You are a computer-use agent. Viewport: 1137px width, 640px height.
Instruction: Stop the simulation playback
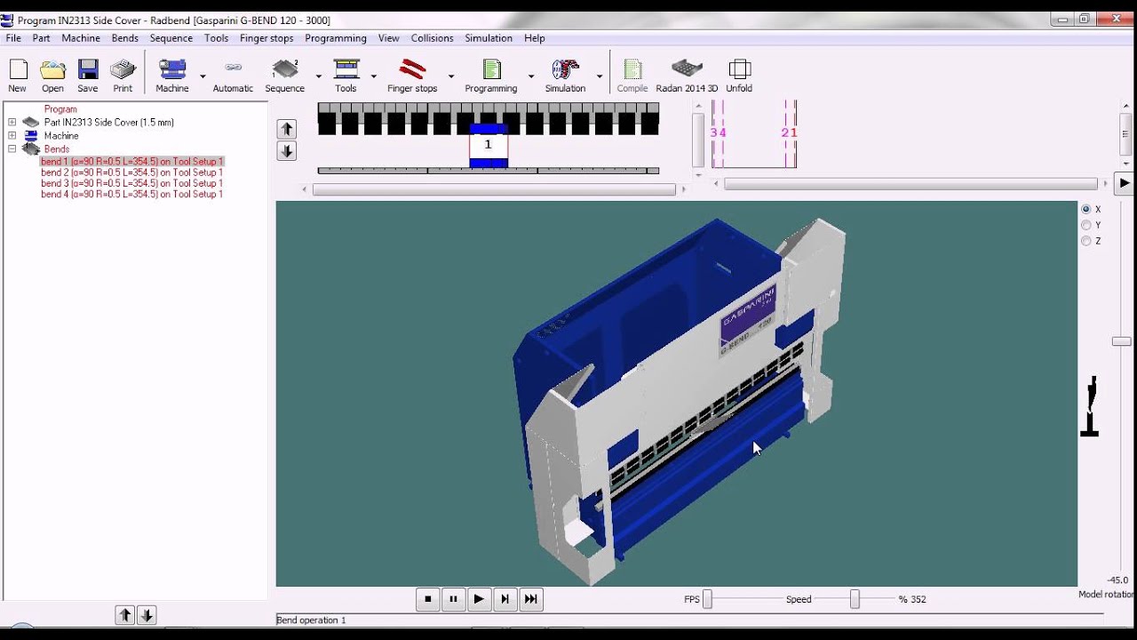(x=427, y=599)
